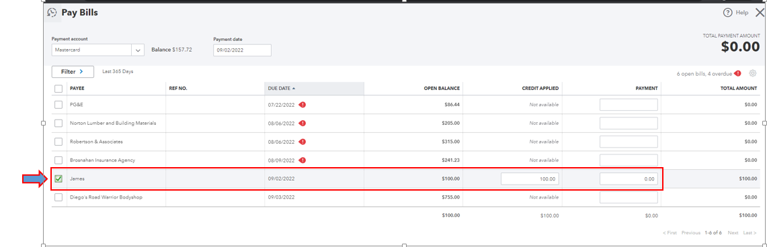Click the Help link
Image resolution: width=767 pixels, height=247 pixels.
pos(742,13)
